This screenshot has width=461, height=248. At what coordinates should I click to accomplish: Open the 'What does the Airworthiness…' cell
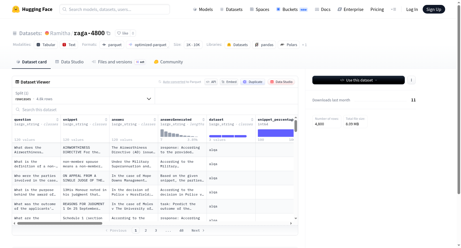pos(36,150)
